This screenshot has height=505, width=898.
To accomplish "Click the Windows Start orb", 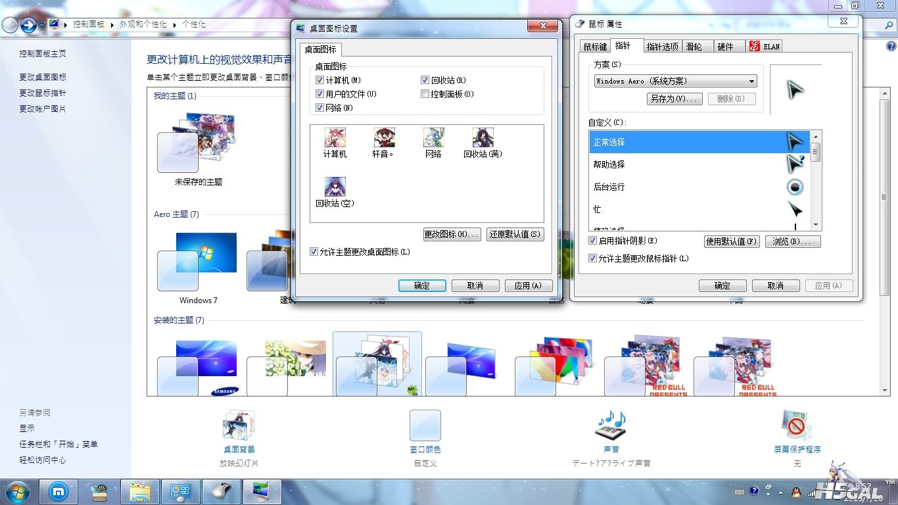I will tap(17, 492).
